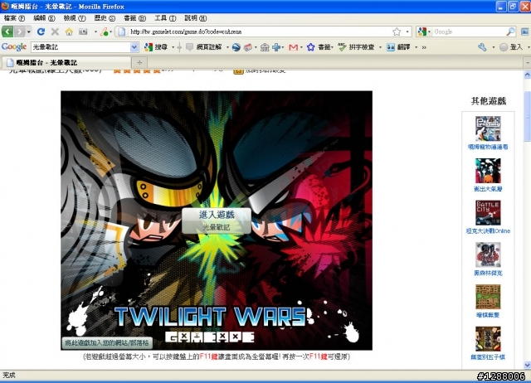
Task: Open Google Toolbar wrench settings icon
Action: click(482, 47)
